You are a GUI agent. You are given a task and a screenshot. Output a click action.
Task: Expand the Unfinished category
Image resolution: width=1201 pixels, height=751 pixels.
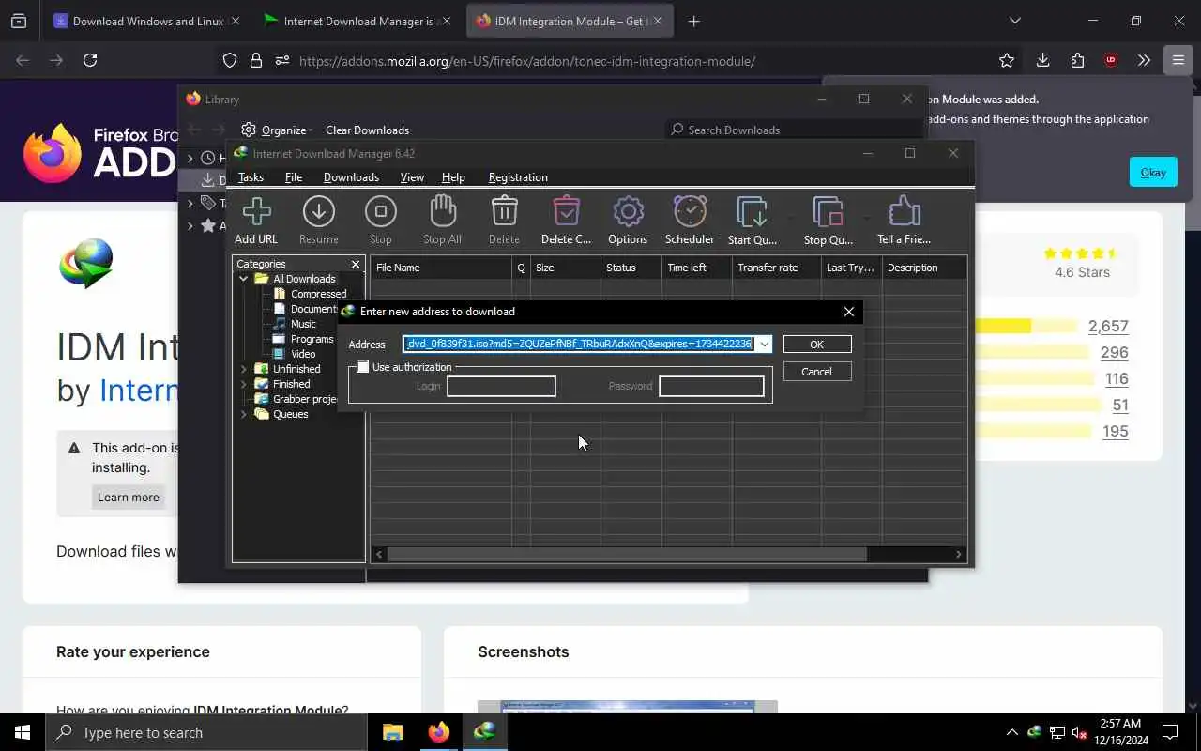click(x=243, y=369)
